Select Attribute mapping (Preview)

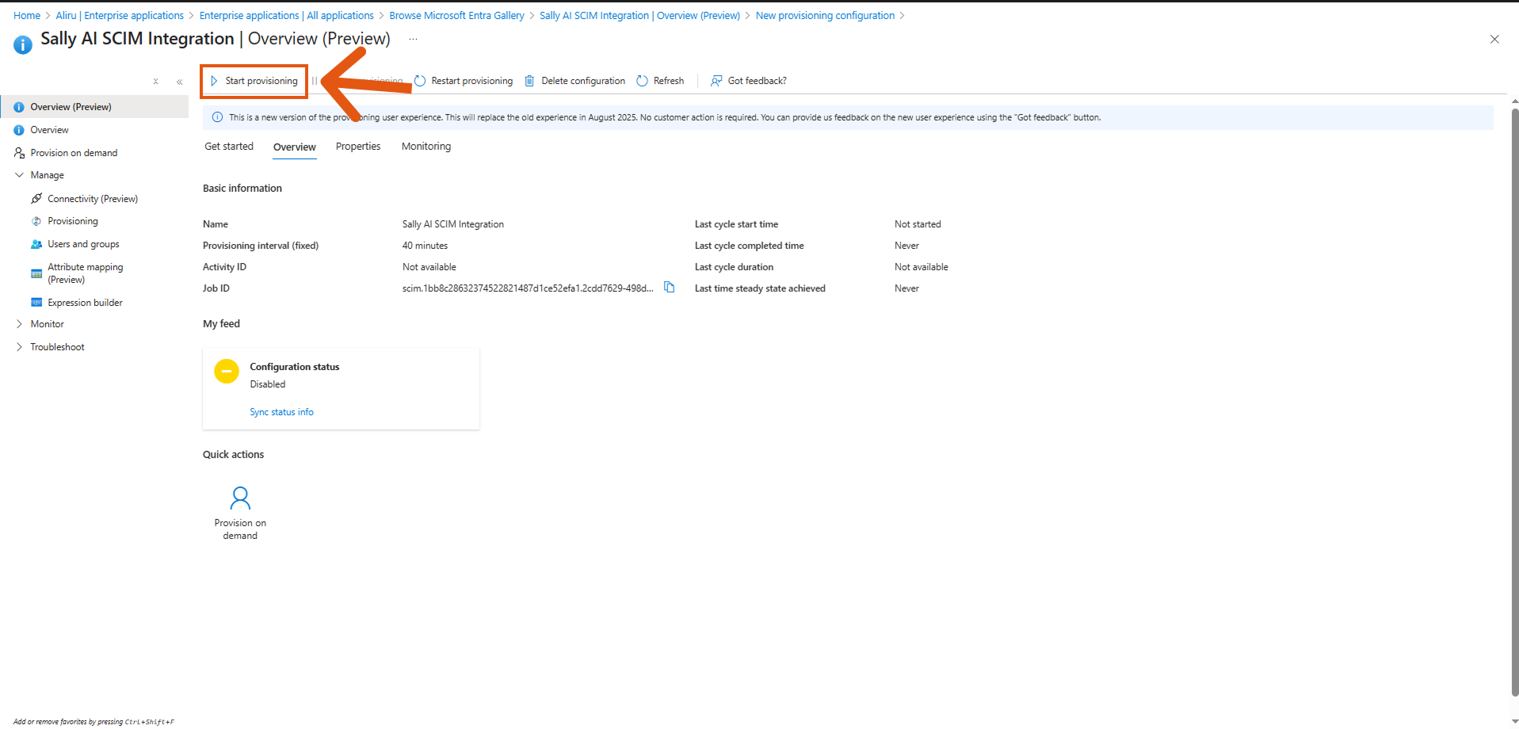click(85, 273)
